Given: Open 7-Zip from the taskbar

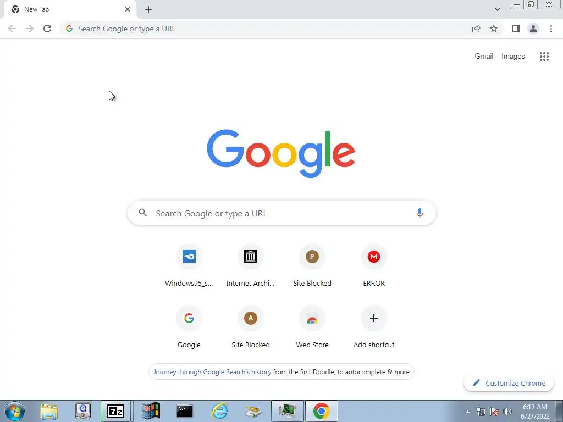Looking at the screenshot, I should [x=115, y=411].
